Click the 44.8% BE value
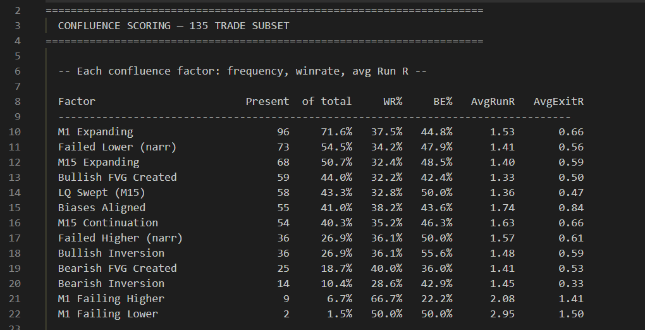 436,132
